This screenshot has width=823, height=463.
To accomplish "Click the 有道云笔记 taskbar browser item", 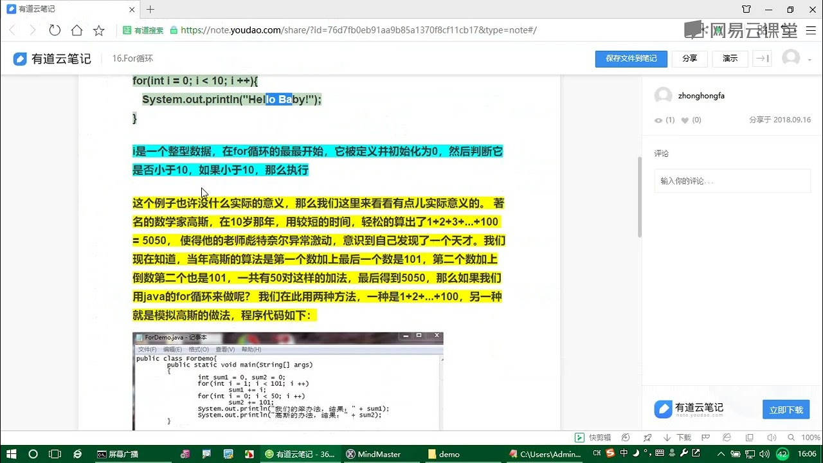I will point(300,454).
